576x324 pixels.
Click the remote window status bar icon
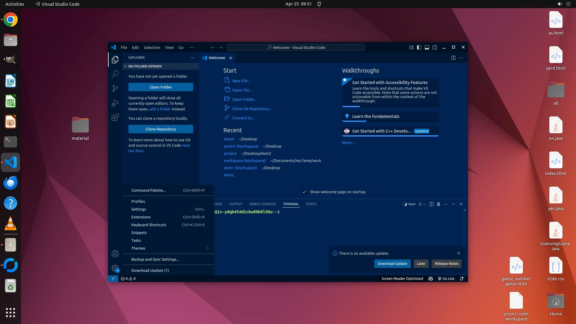[113, 278]
